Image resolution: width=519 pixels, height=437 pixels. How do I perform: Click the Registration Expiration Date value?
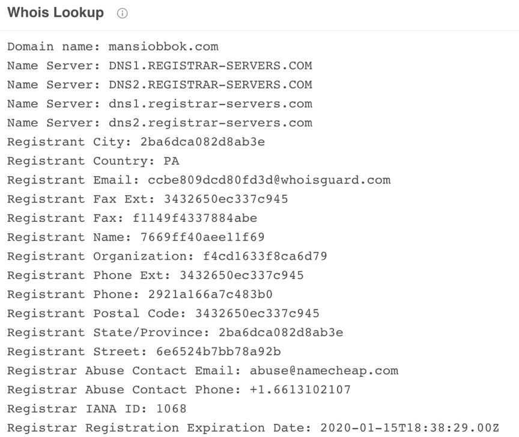pyautogui.click(x=410, y=428)
